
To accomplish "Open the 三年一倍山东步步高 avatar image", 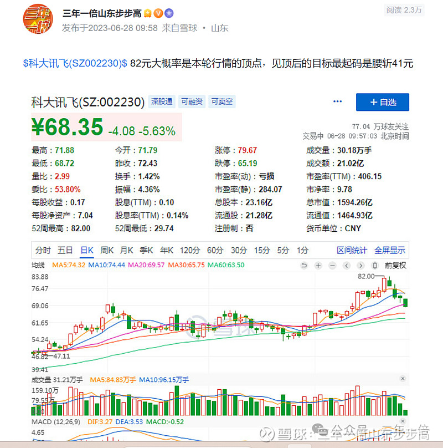I will coord(38,19).
